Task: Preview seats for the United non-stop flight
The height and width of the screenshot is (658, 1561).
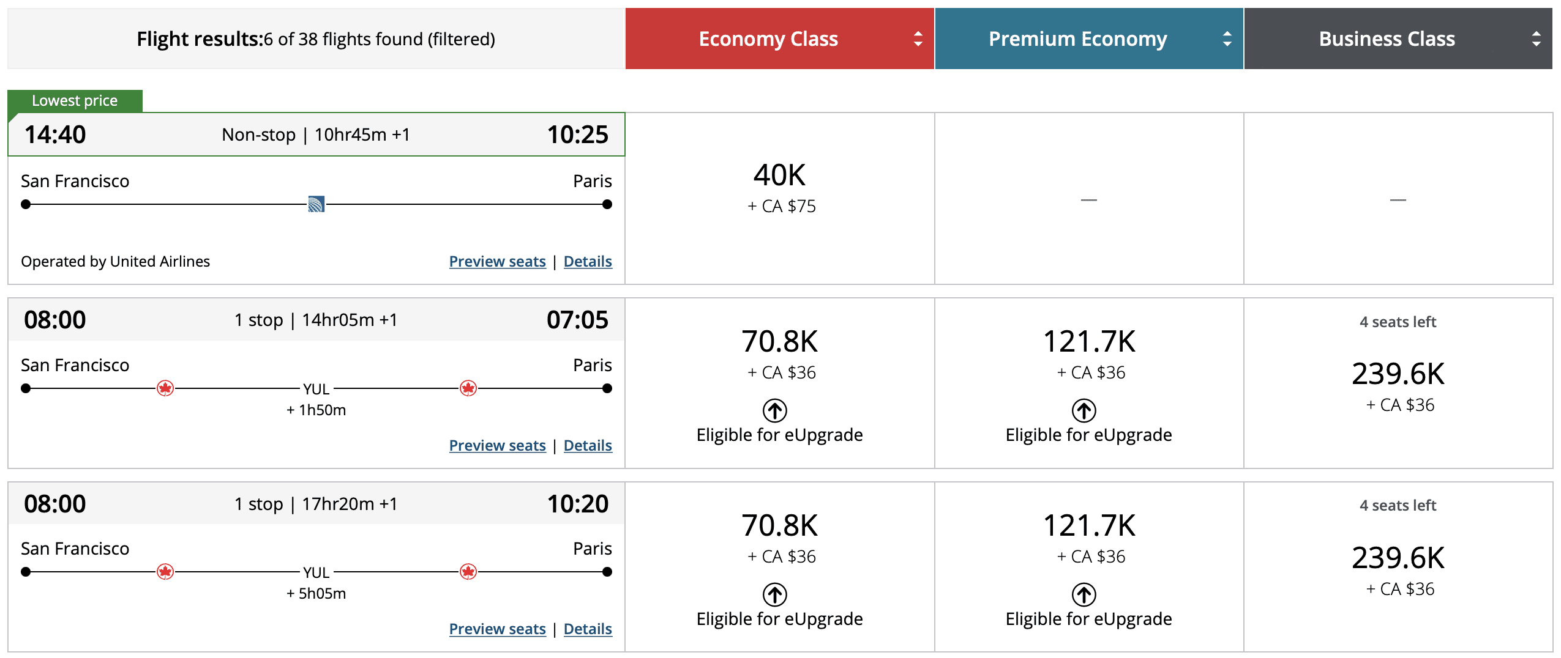Action: [x=497, y=262]
